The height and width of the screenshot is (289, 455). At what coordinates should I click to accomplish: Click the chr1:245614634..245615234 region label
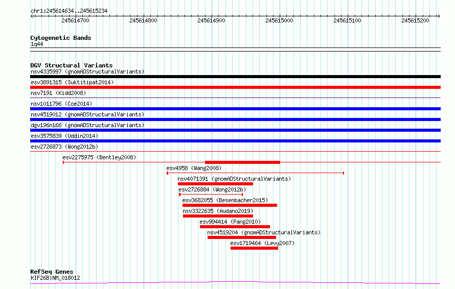[69, 11]
